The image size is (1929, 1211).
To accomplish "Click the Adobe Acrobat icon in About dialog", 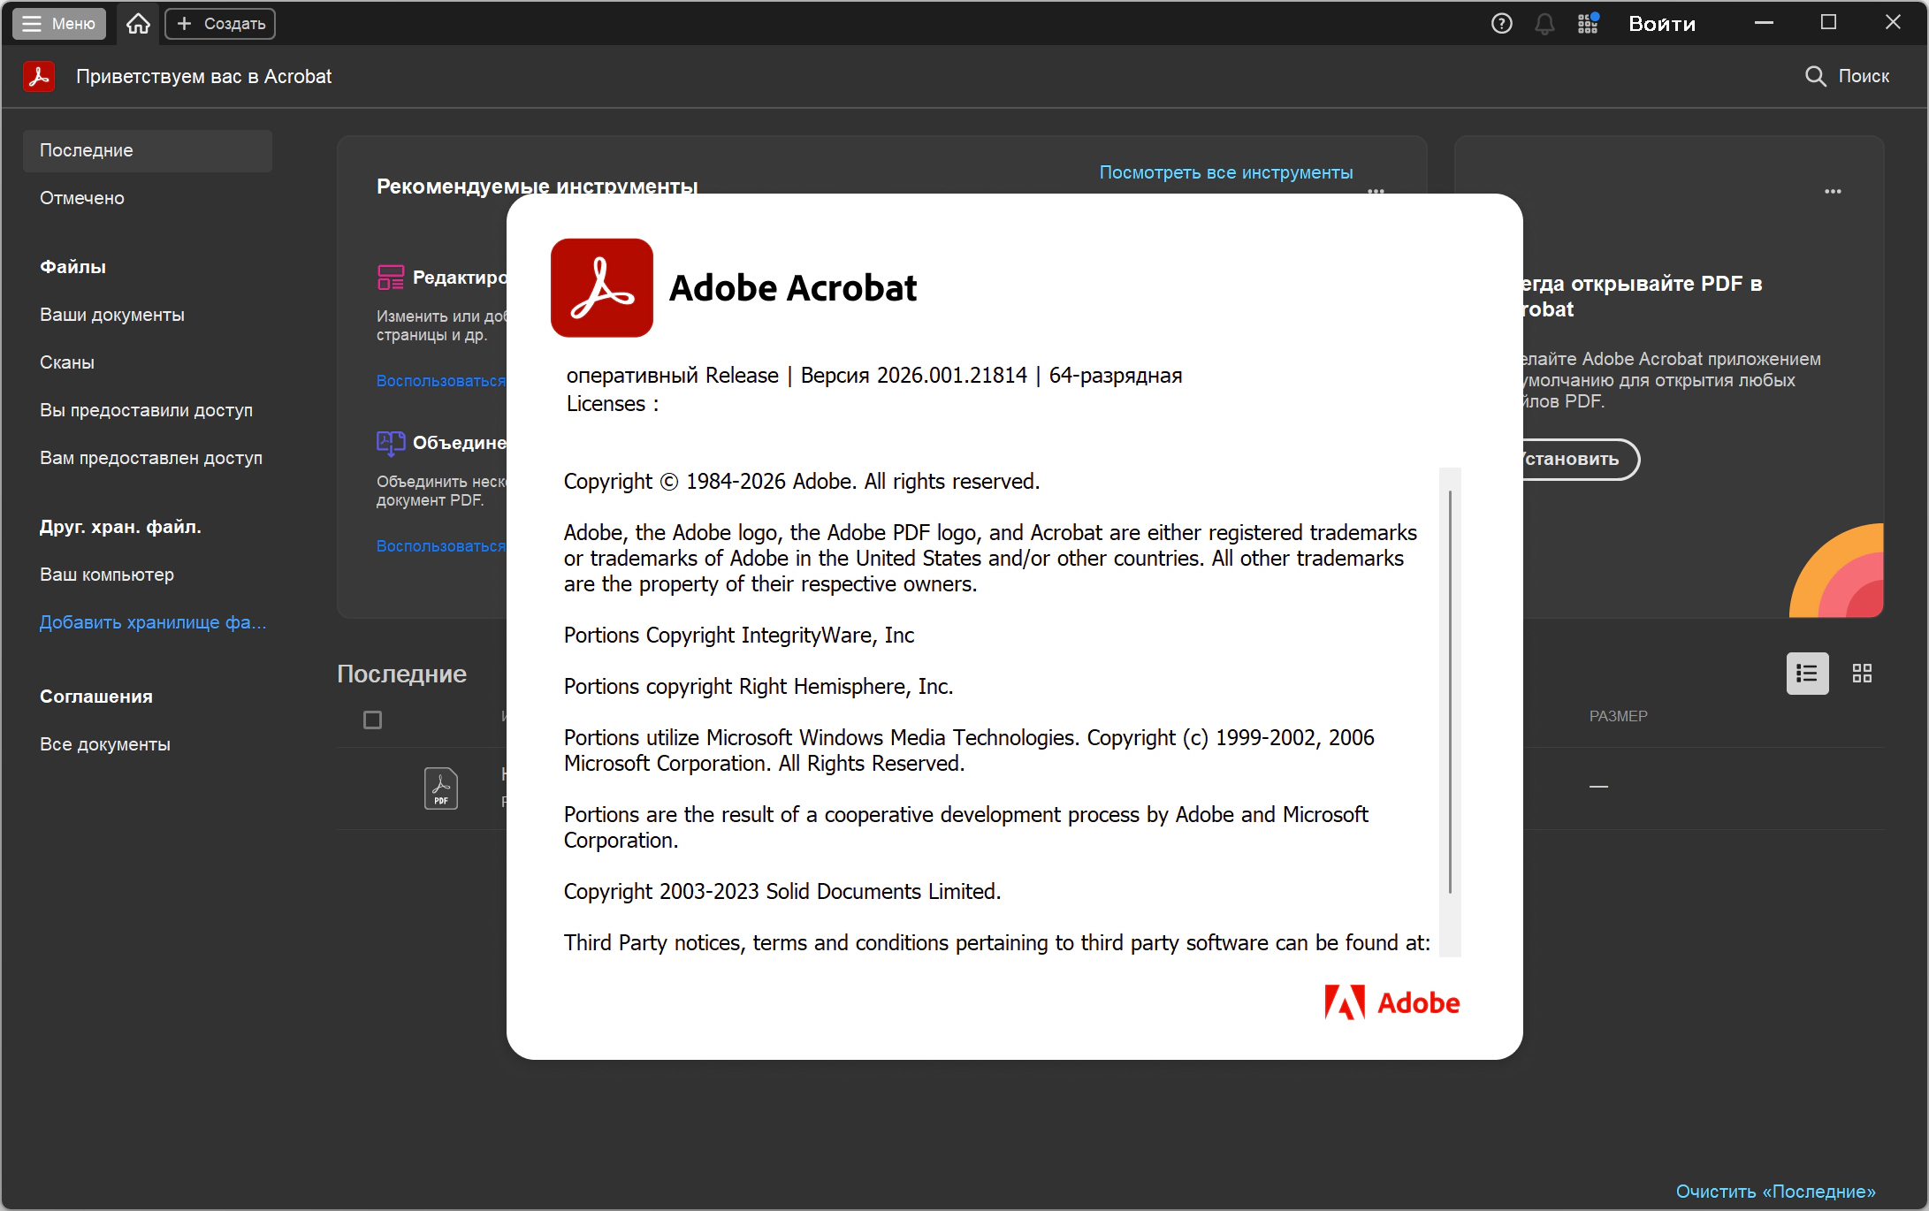I will pyautogui.click(x=602, y=288).
